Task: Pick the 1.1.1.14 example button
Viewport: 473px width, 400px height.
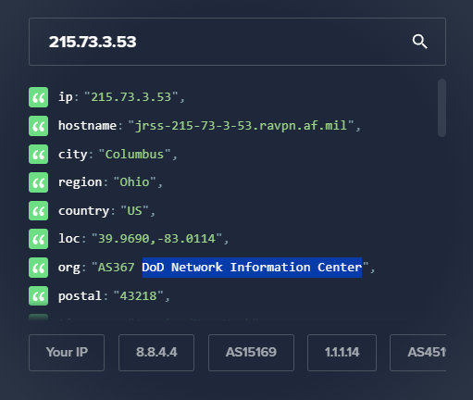Action: (x=342, y=353)
